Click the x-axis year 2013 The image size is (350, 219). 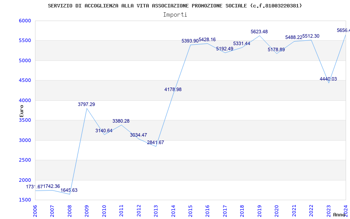(156, 211)
